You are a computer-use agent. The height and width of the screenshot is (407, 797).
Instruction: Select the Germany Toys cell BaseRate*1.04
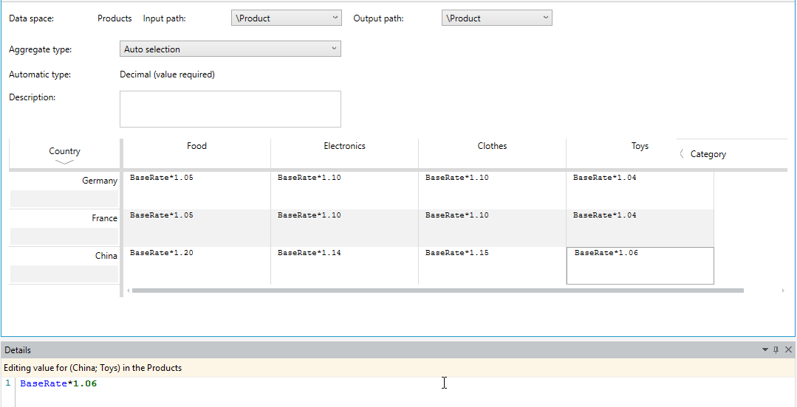pos(640,190)
